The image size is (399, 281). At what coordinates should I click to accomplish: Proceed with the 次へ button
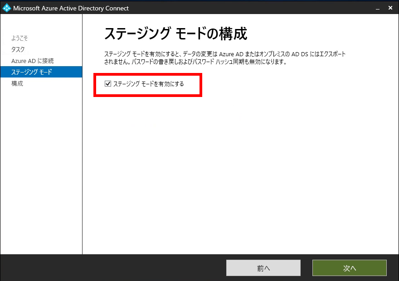point(350,268)
